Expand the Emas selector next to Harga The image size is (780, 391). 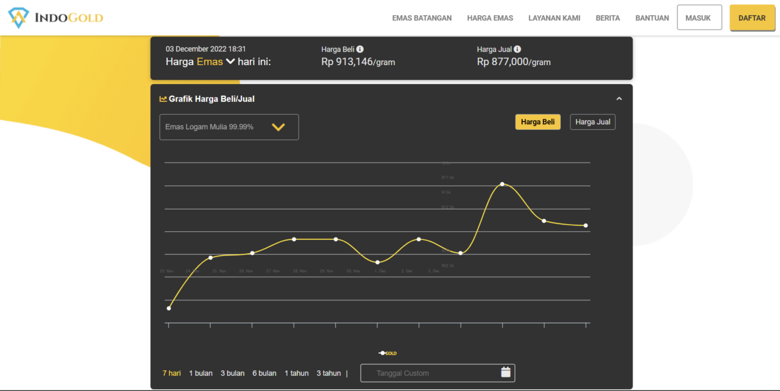[x=230, y=62]
